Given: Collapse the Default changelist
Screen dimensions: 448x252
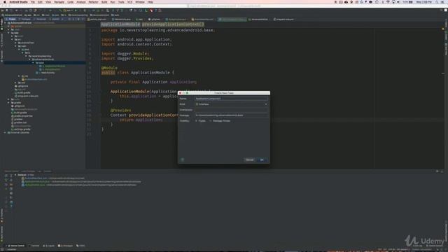Looking at the screenshot, I should [15, 175].
